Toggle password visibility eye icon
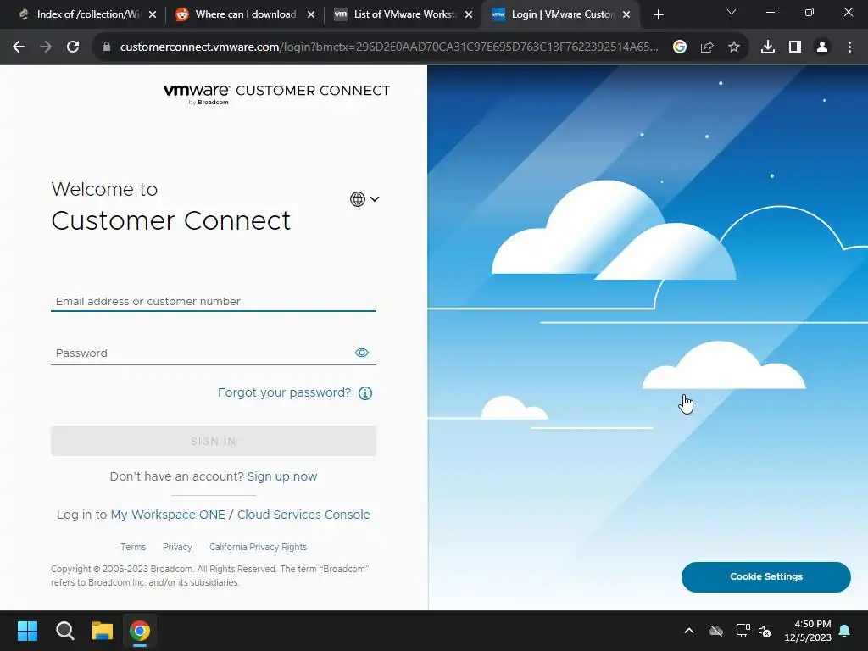The width and height of the screenshot is (868, 651). click(361, 353)
